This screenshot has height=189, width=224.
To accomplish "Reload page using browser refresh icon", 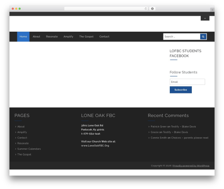I will [146, 8].
